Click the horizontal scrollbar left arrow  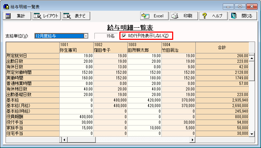point(63,140)
